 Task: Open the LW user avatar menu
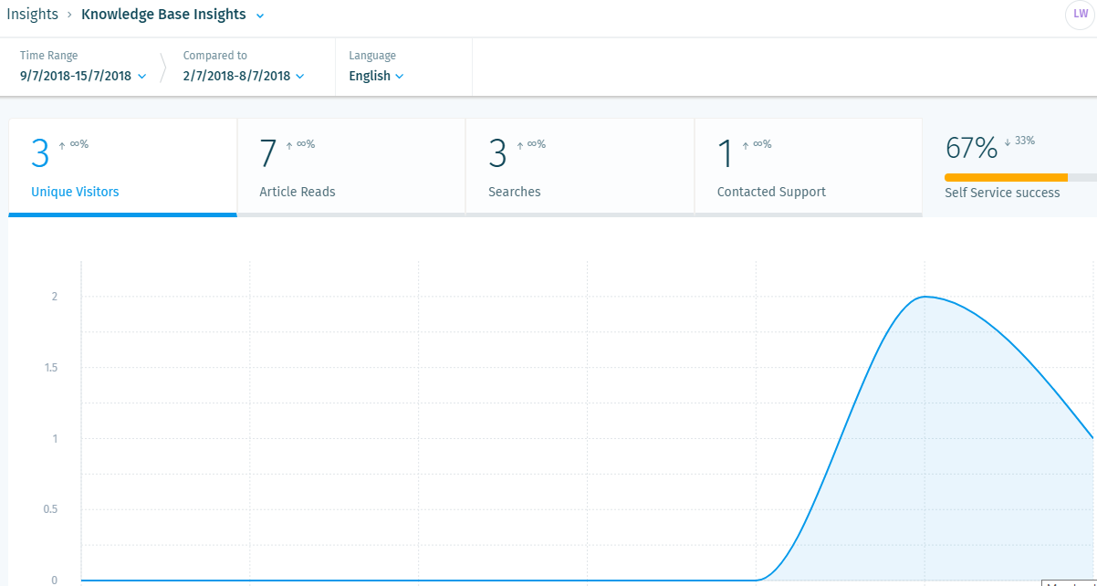point(1080,15)
